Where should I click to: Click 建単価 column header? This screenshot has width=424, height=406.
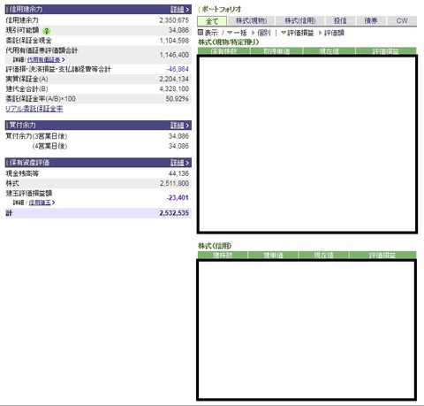pos(273,255)
